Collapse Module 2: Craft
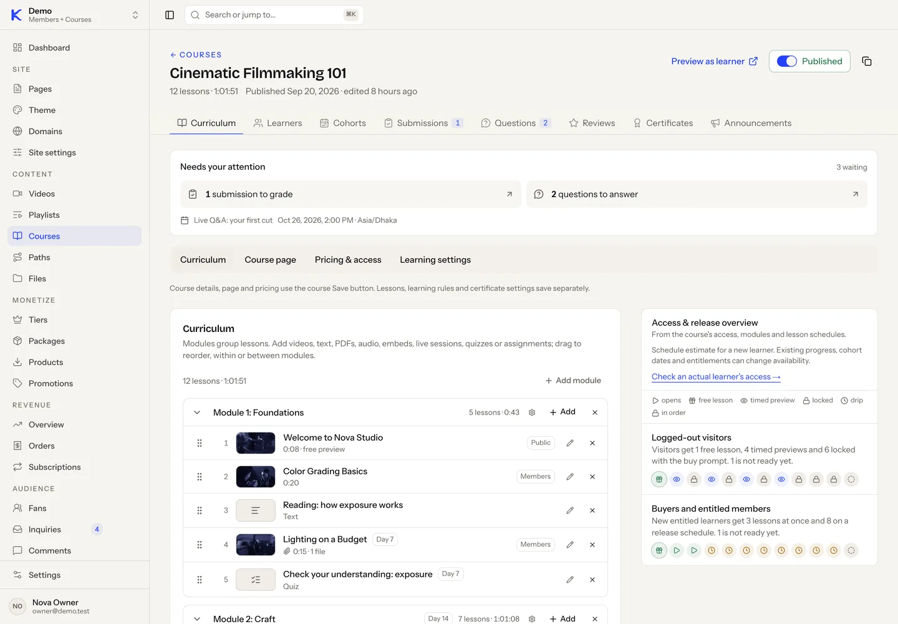The height and width of the screenshot is (624, 898). click(197, 619)
